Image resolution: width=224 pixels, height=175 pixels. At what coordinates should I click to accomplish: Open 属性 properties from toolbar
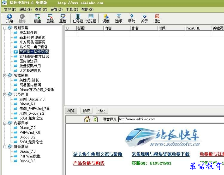point(63,16)
